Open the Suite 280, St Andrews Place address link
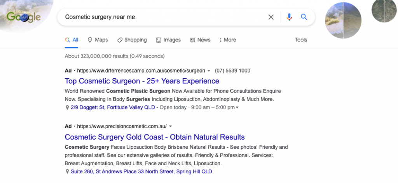 point(141,172)
